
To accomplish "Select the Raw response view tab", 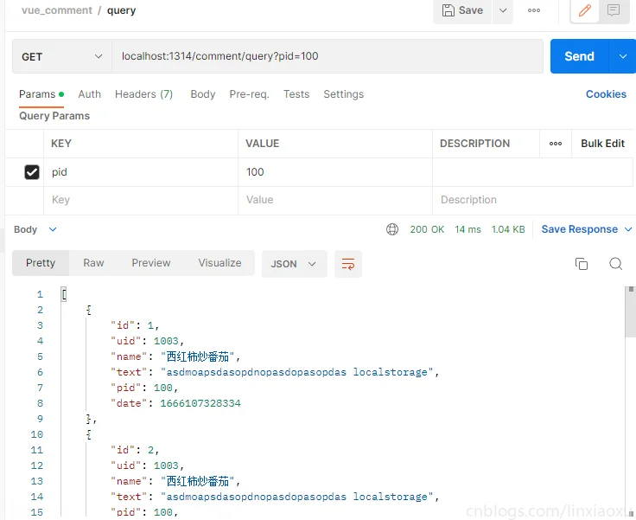I will click(x=93, y=263).
